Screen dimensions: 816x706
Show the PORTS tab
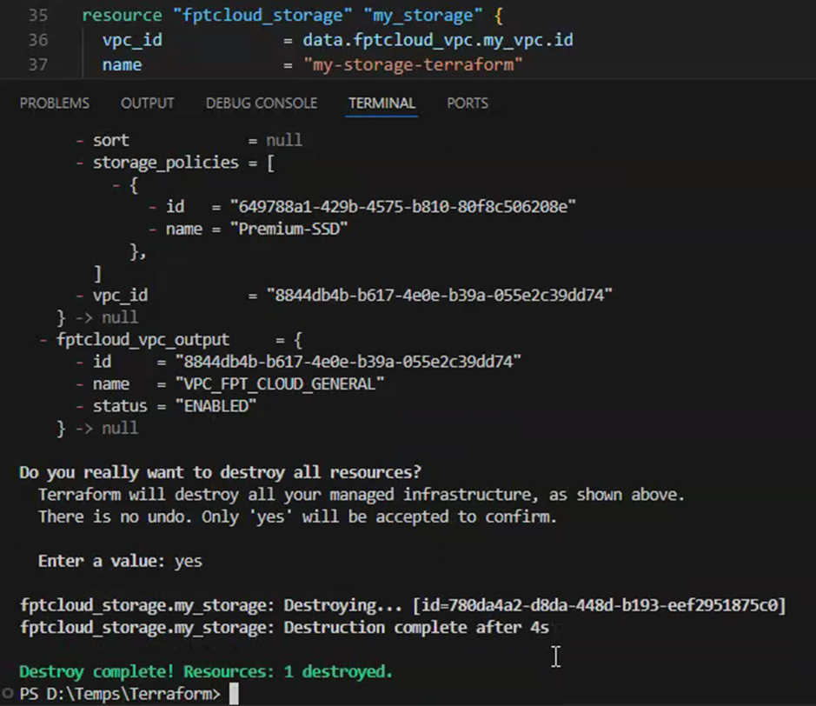pos(467,103)
